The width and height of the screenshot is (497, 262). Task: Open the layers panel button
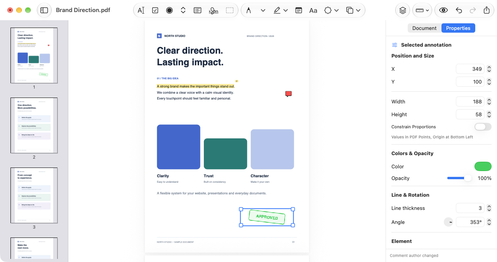tap(403, 10)
